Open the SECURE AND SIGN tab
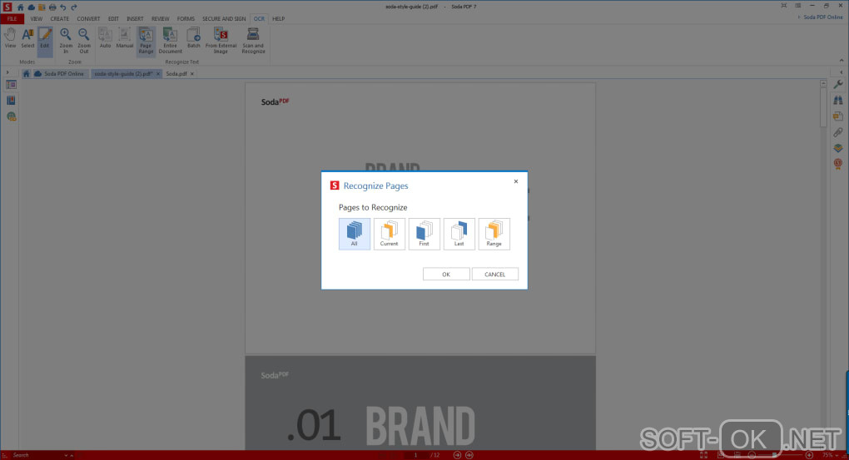This screenshot has height=460, width=849. pos(224,18)
